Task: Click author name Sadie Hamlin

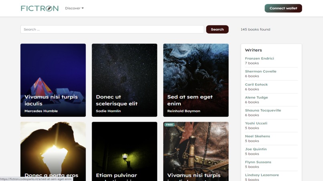Action: [x=108, y=111]
